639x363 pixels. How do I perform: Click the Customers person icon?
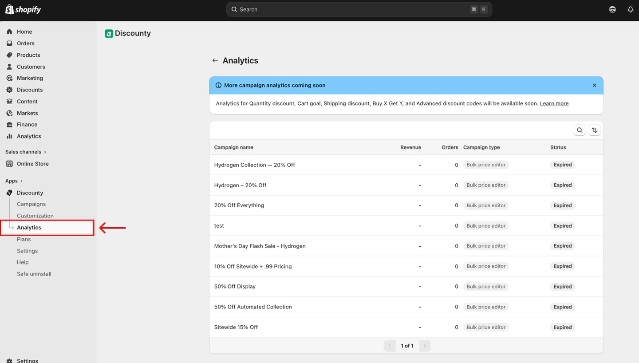(x=9, y=67)
